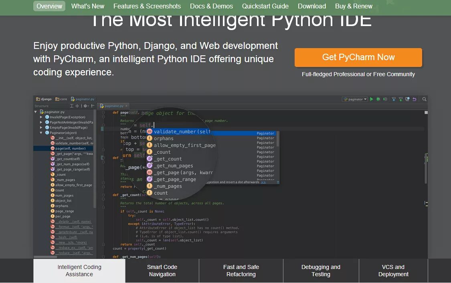
Task: Click the method icon beside _get_page(args in popup
Action: pyautogui.click(x=150, y=172)
